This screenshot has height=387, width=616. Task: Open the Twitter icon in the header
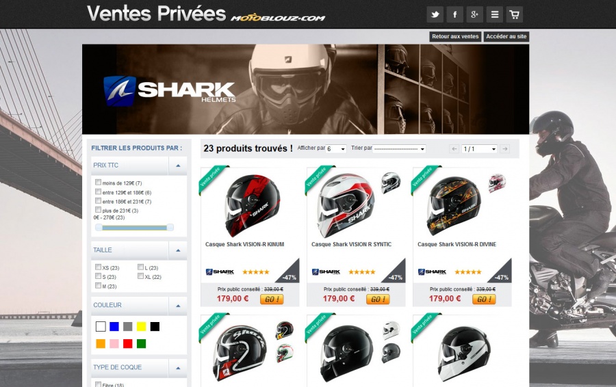click(435, 14)
